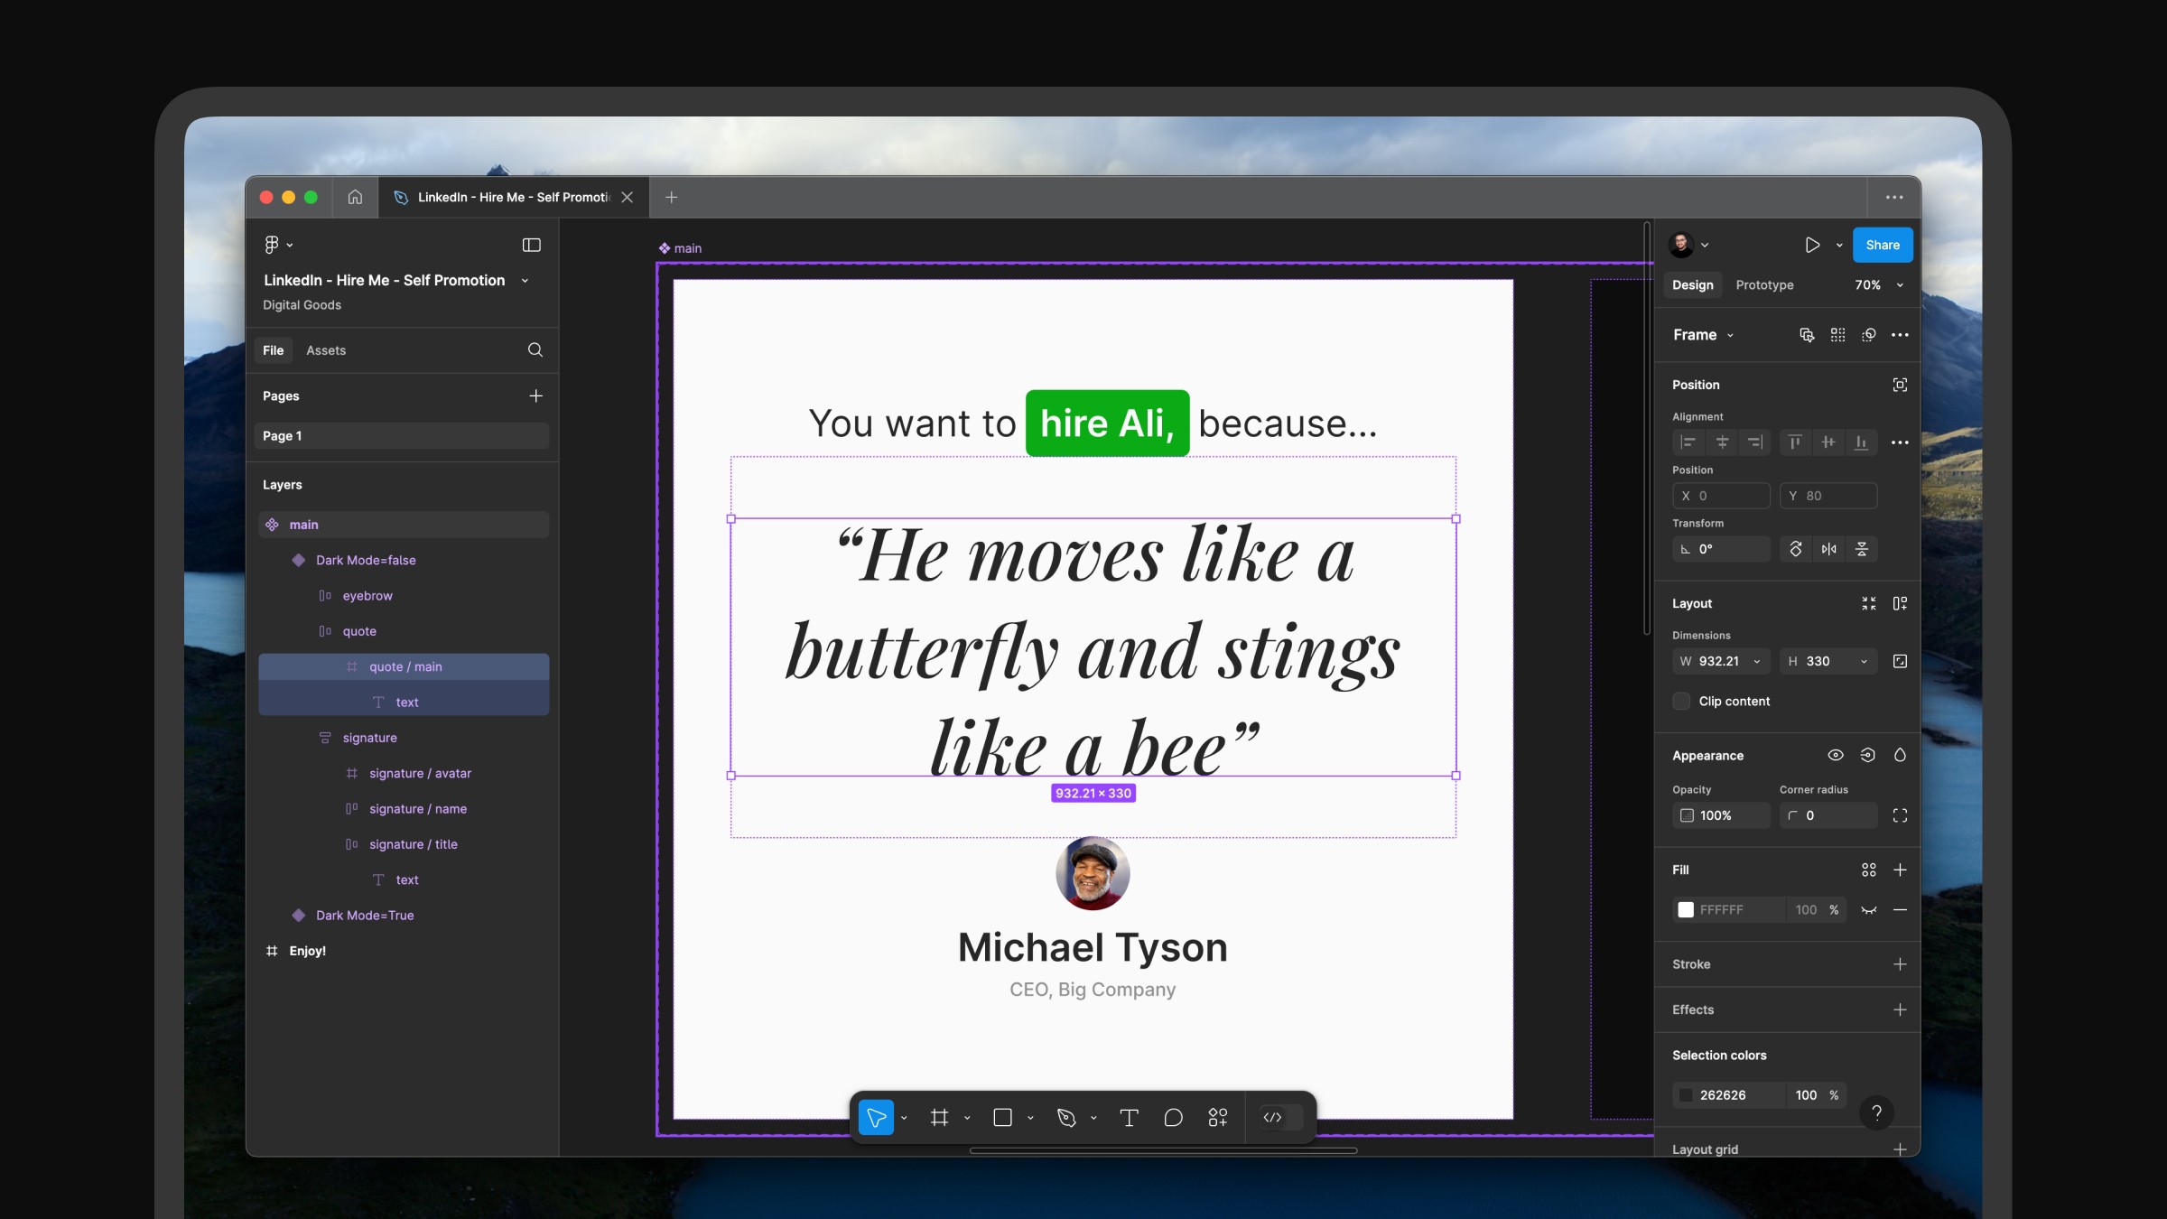The height and width of the screenshot is (1219, 2167).
Task: Click the blue Share button
Action: (1883, 245)
